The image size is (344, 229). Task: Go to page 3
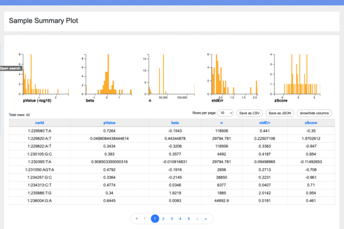coord(172,219)
